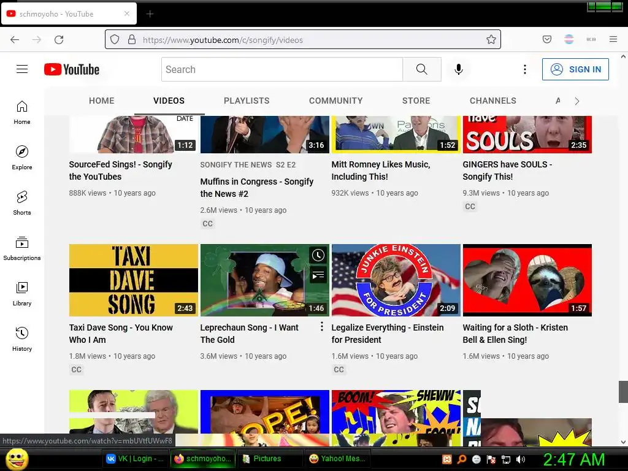Open the Firefox application menu
Image resolution: width=628 pixels, height=471 pixels.
tap(613, 39)
